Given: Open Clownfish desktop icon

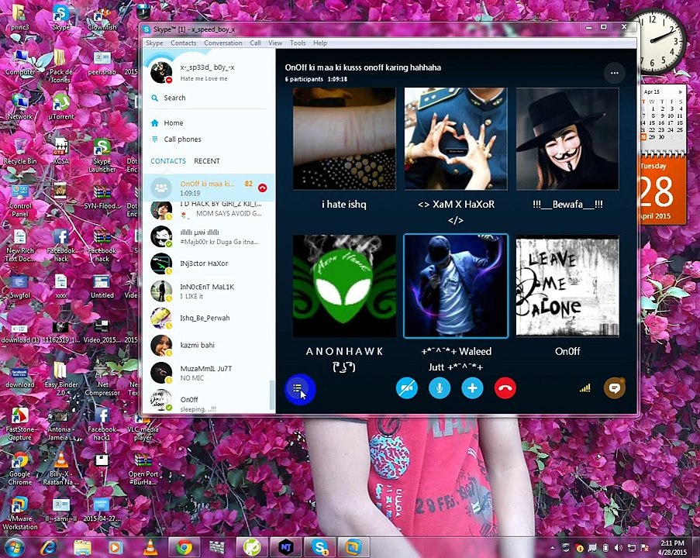Looking at the screenshot, I should pos(102,19).
